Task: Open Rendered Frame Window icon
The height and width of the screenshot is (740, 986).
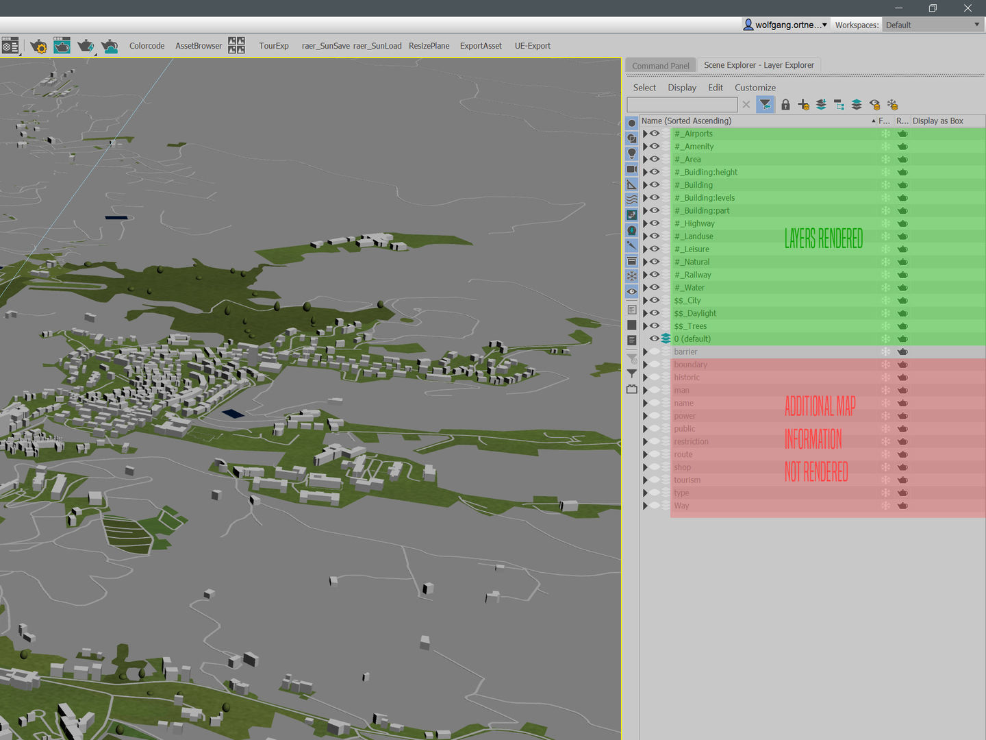Action: [x=62, y=46]
